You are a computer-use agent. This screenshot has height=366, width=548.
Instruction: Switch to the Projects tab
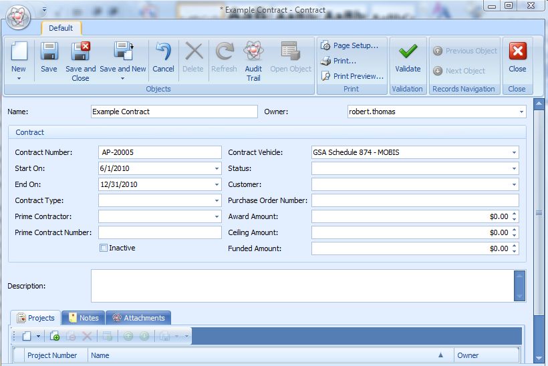click(x=35, y=318)
